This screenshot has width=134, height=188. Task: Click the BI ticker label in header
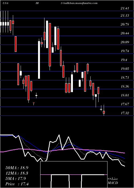(37, 3)
